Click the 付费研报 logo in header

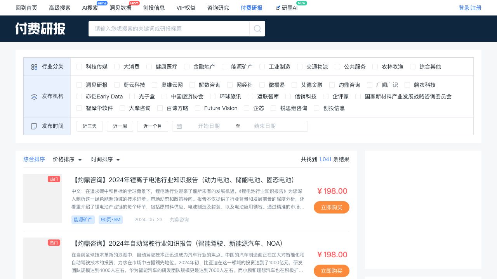point(40,29)
